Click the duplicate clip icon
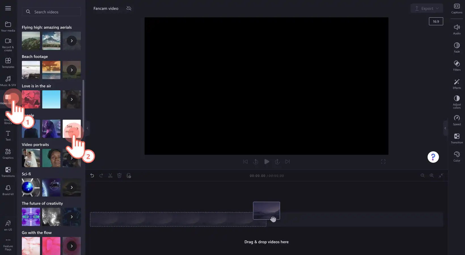Screen dimensions: 465x255 pyautogui.click(x=129, y=176)
